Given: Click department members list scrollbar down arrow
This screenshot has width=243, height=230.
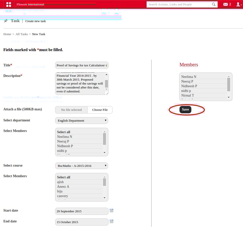Looking at the screenshot, I should [104, 153].
